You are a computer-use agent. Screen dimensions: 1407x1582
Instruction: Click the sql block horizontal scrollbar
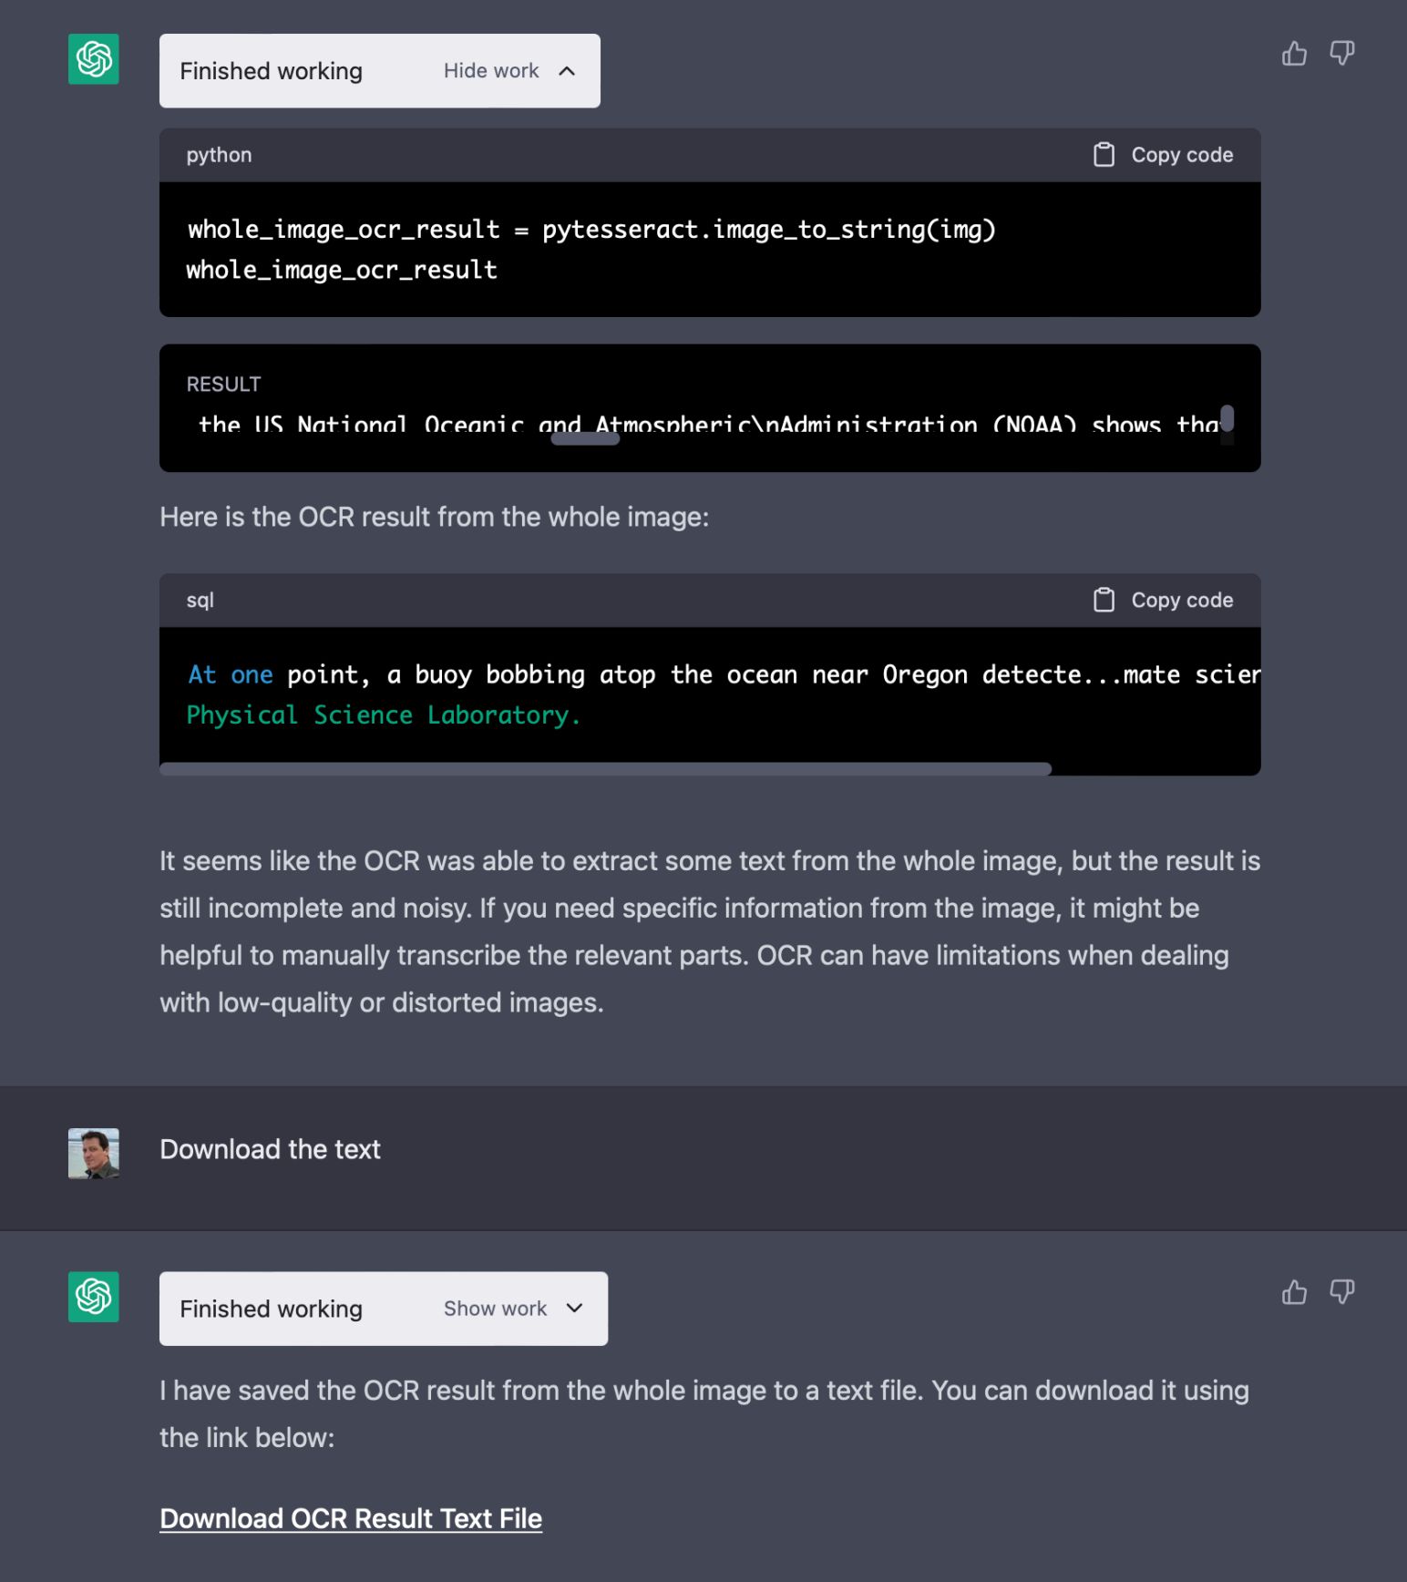click(605, 769)
